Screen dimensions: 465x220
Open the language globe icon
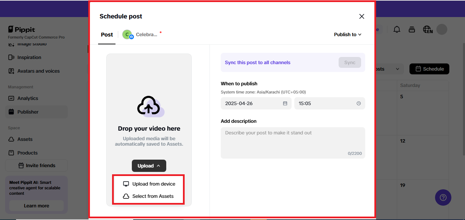(428, 29)
